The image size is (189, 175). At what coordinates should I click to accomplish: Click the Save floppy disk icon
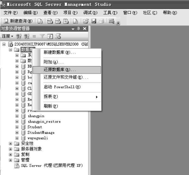[x=94, y=21]
